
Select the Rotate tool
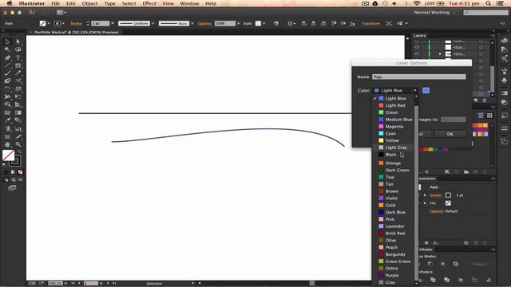7,88
